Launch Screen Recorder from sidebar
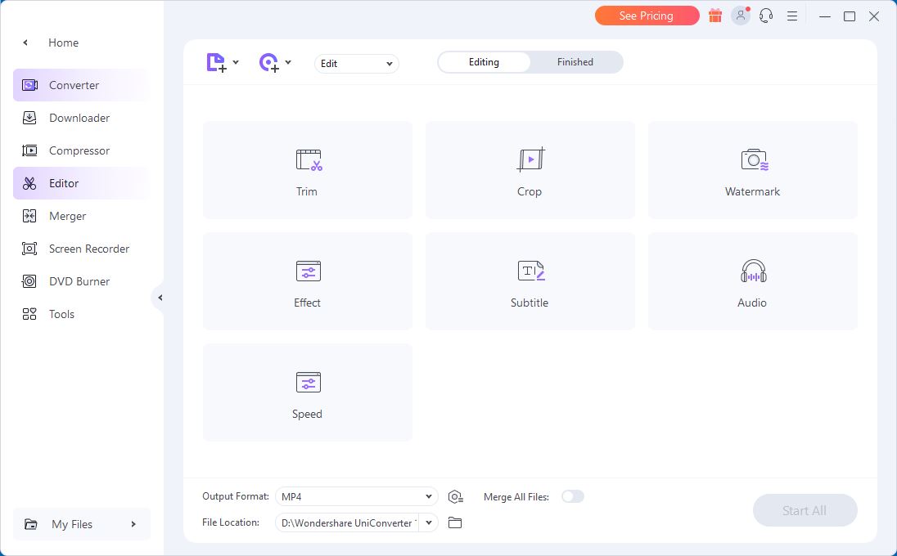 pos(81,249)
